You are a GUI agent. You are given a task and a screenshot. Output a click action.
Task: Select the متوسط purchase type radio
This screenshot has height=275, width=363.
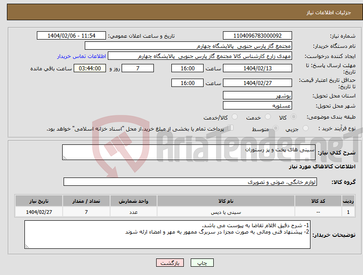click(275, 128)
